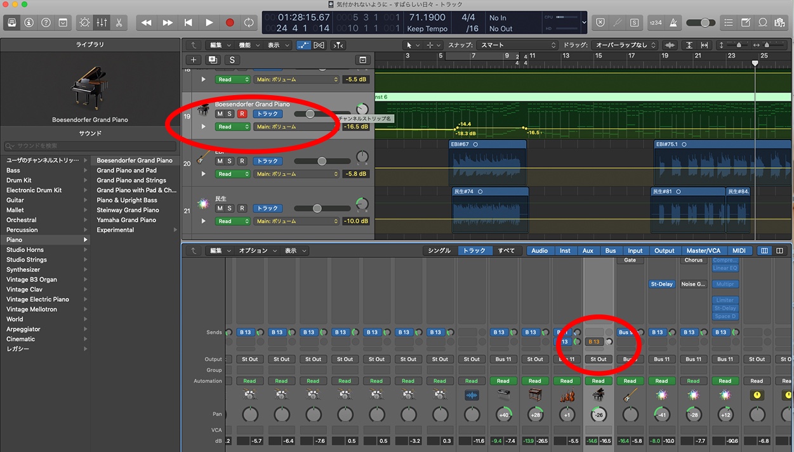
Task: Toggle the Mixer button in the control bar
Action: [x=102, y=23]
